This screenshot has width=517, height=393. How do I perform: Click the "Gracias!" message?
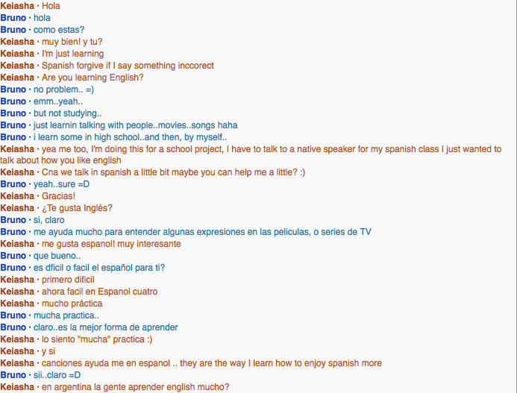click(x=58, y=196)
